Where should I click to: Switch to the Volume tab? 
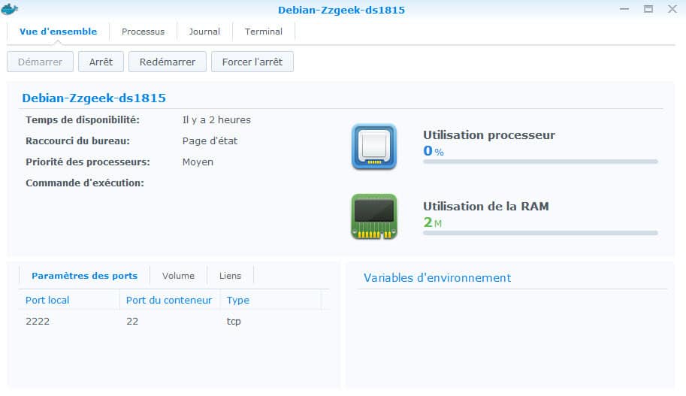[178, 276]
